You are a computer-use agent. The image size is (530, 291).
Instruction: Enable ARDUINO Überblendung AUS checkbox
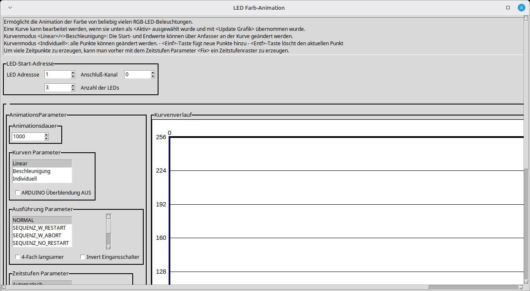pos(17,192)
